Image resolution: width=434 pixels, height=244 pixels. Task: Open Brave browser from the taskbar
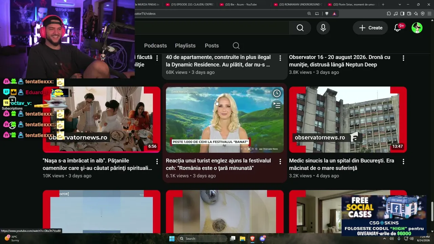pyautogui.click(x=253, y=239)
